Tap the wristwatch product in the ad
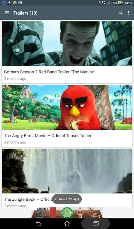Viewport: 134px width, 229px height. tap(80, 213)
